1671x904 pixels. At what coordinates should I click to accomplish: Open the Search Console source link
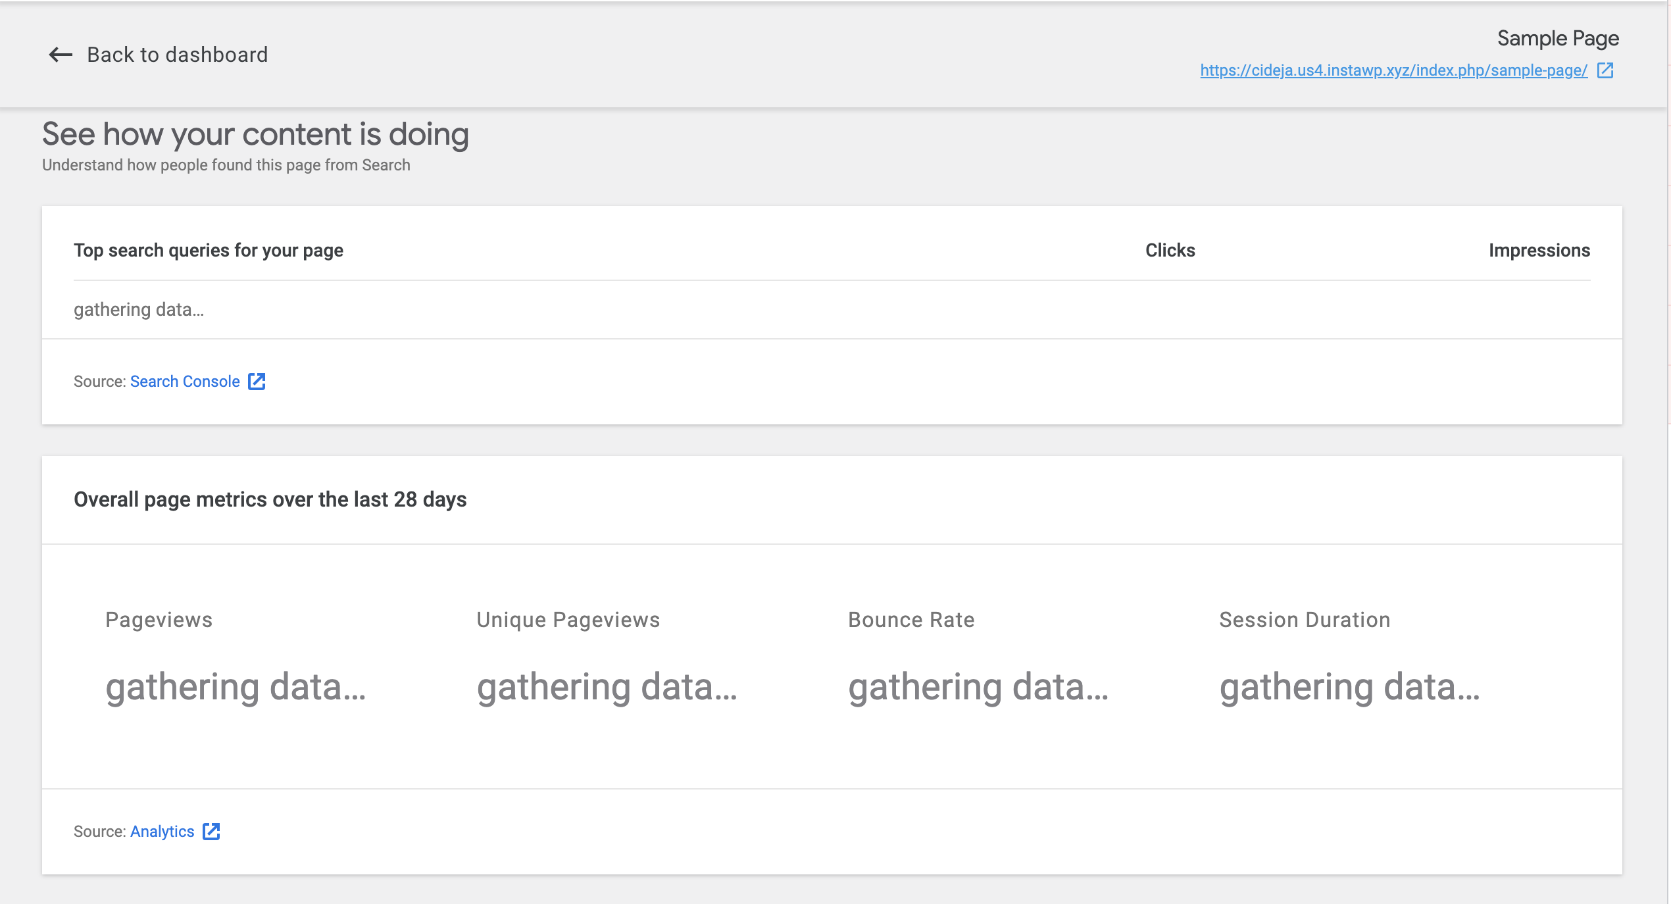(185, 382)
